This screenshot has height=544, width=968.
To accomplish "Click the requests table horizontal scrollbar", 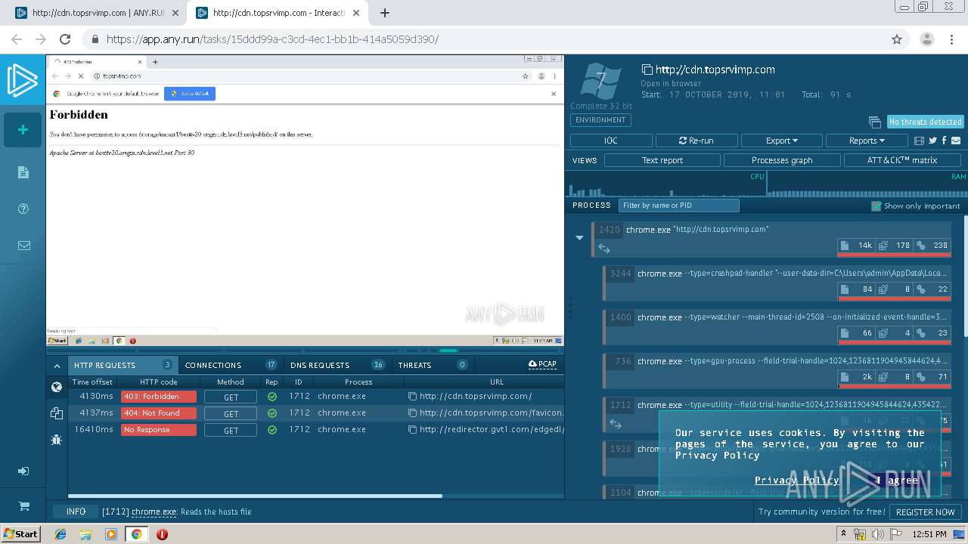I will click(x=255, y=496).
